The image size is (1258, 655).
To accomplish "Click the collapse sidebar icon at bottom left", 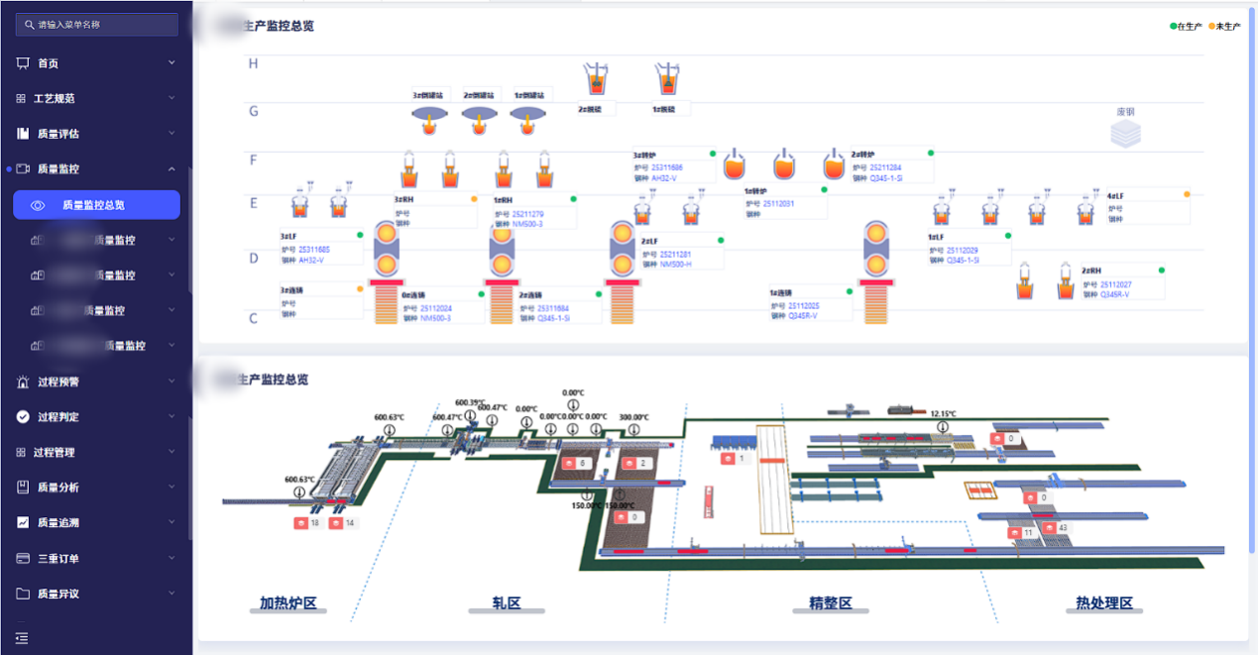I will (22, 639).
